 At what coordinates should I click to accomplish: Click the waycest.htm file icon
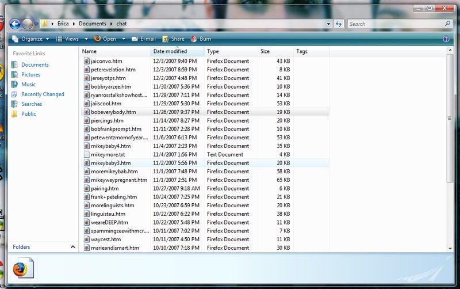point(87,239)
